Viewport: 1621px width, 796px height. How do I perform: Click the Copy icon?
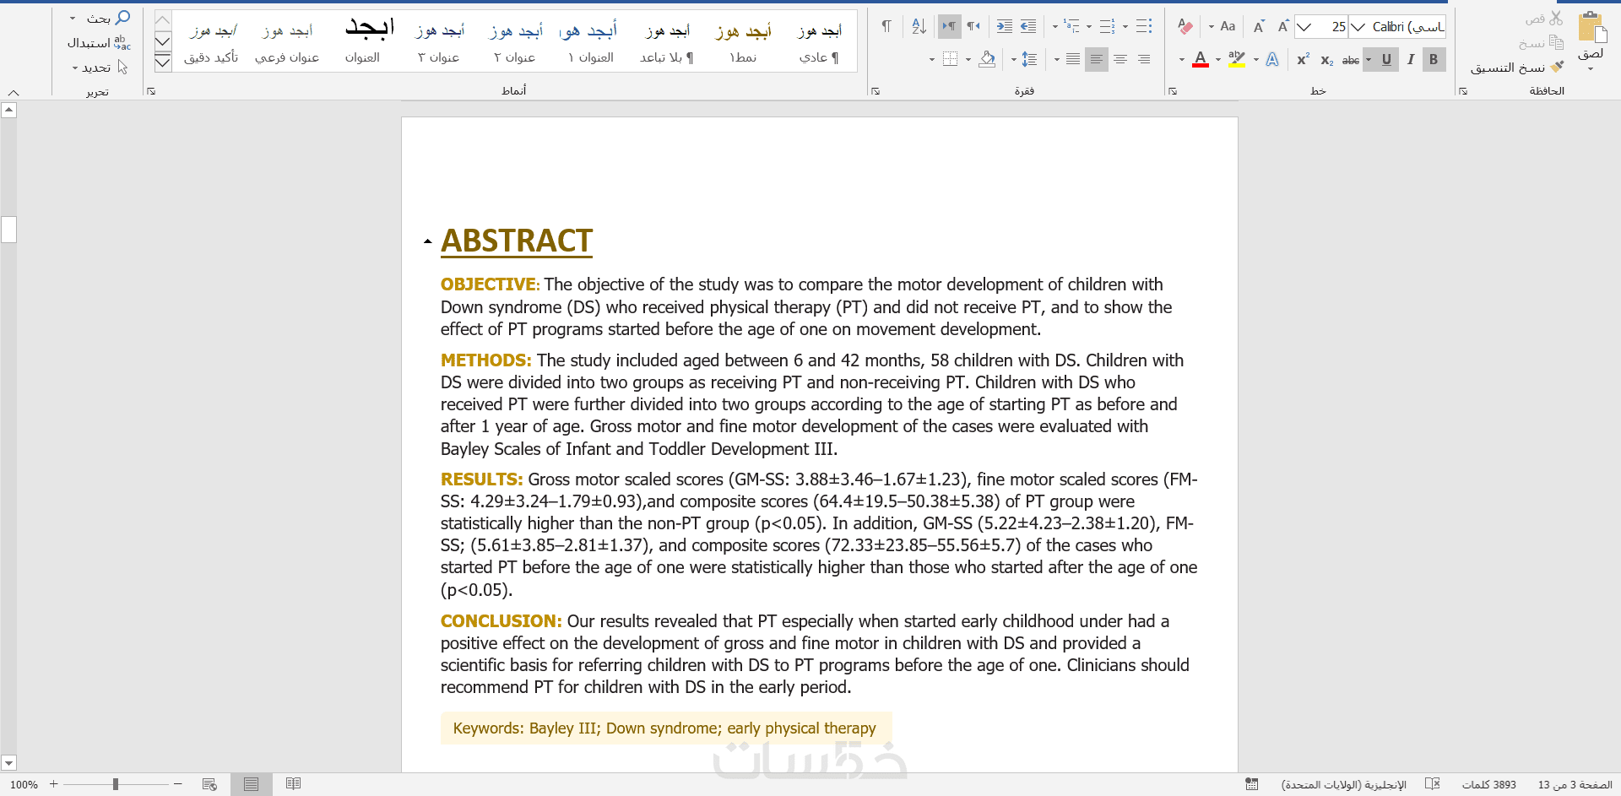1556,42
